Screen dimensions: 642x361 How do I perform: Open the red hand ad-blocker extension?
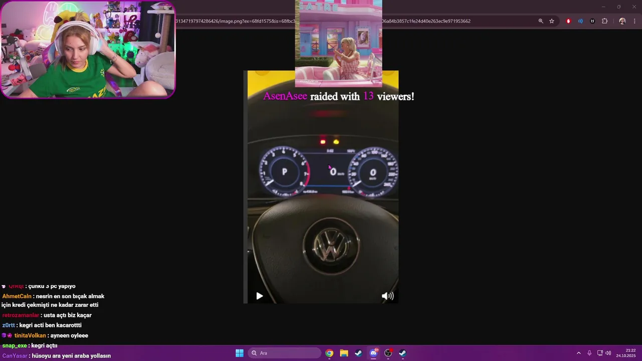568,21
